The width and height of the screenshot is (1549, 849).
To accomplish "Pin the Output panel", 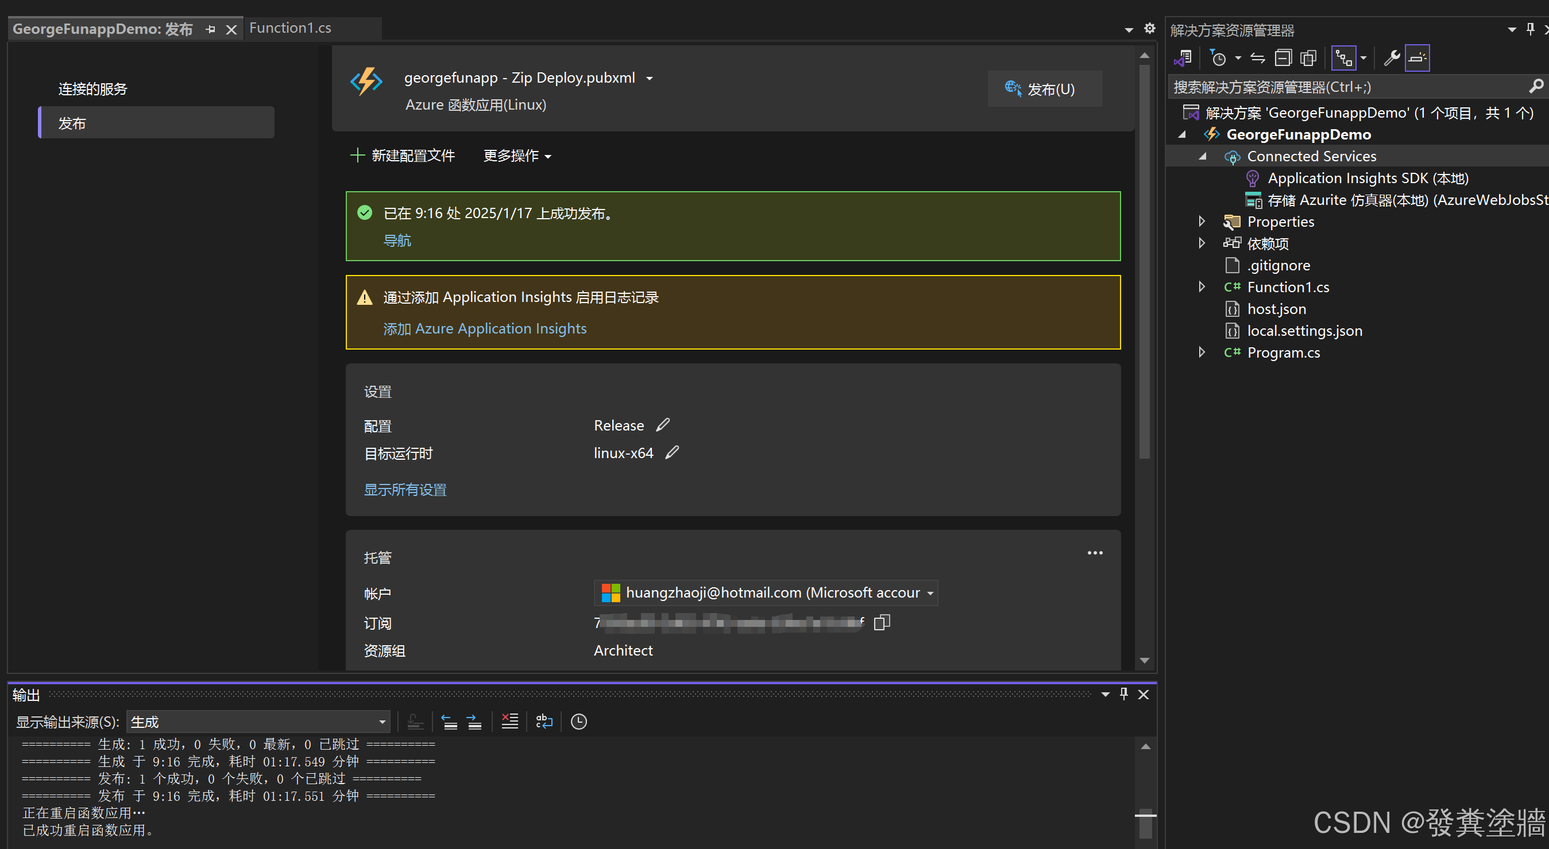I will click(1124, 694).
